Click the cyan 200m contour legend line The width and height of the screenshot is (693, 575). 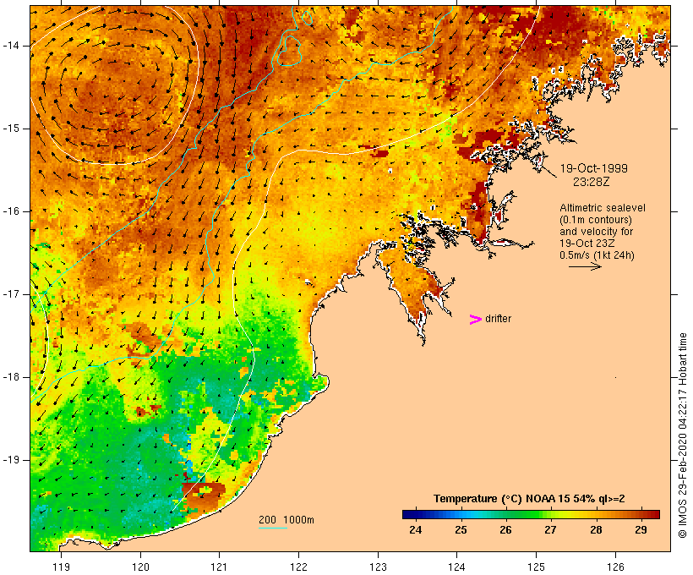(273, 528)
